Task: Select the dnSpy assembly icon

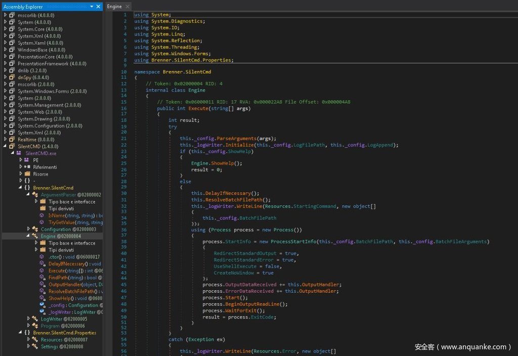Action: [x=12, y=77]
